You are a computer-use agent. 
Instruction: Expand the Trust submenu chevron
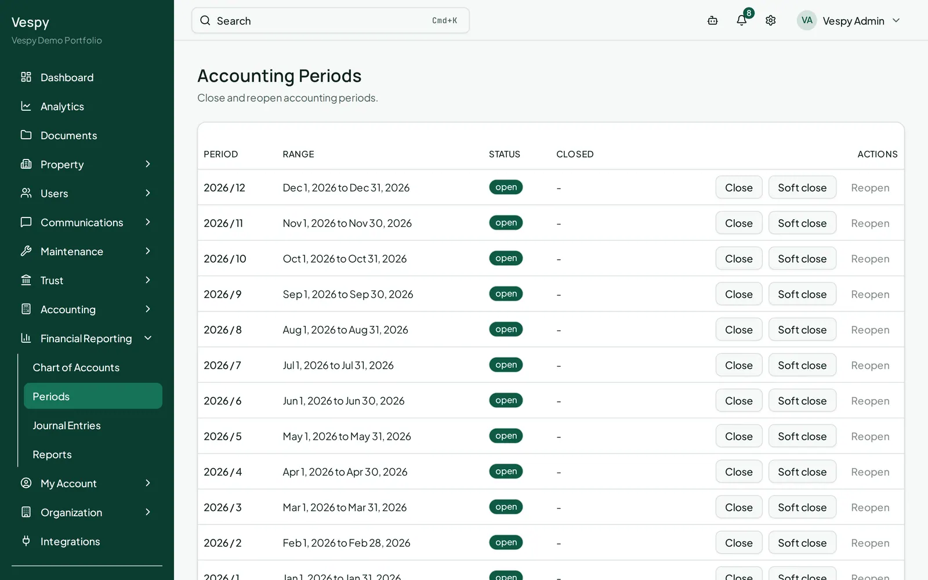click(148, 280)
